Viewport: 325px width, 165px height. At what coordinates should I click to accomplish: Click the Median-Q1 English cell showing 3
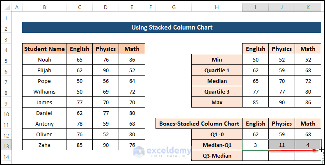(x=255, y=145)
